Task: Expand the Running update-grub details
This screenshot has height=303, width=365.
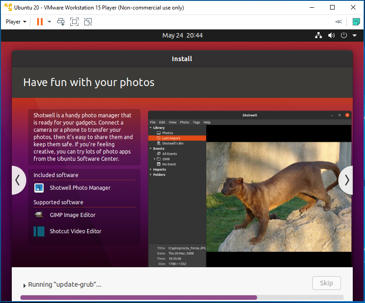Action: 24,285
